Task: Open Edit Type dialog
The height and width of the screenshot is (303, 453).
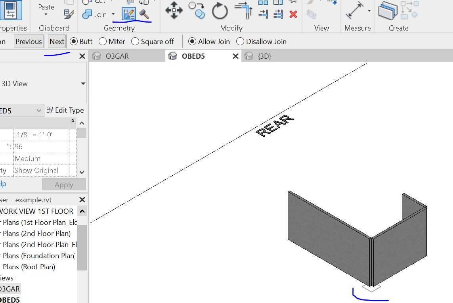Action: 65,110
